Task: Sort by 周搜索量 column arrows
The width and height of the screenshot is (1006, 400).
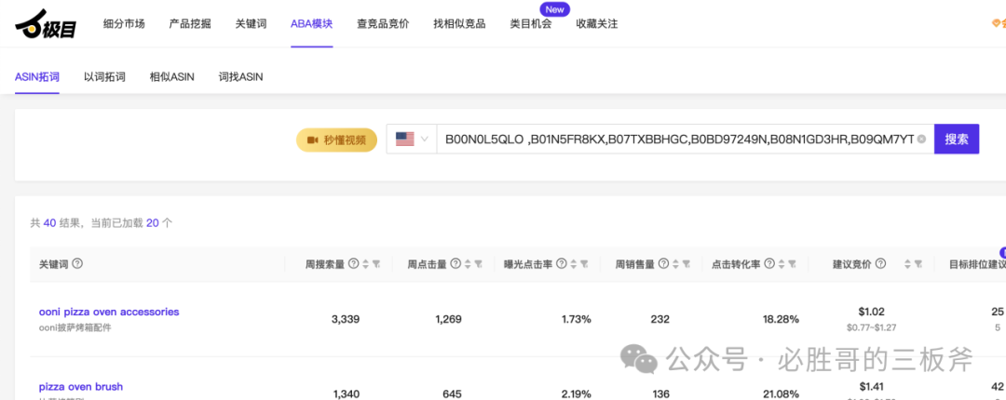Action: [366, 264]
